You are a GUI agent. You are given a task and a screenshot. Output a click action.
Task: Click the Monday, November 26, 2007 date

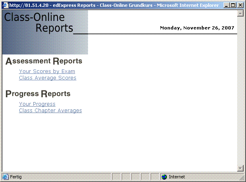[197, 28]
